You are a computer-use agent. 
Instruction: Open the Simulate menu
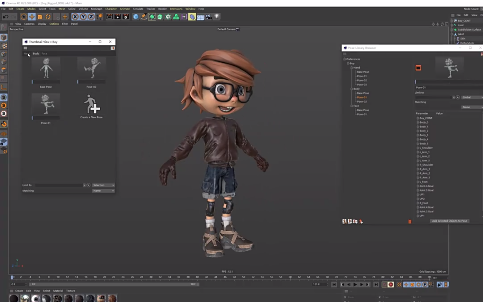point(138,9)
